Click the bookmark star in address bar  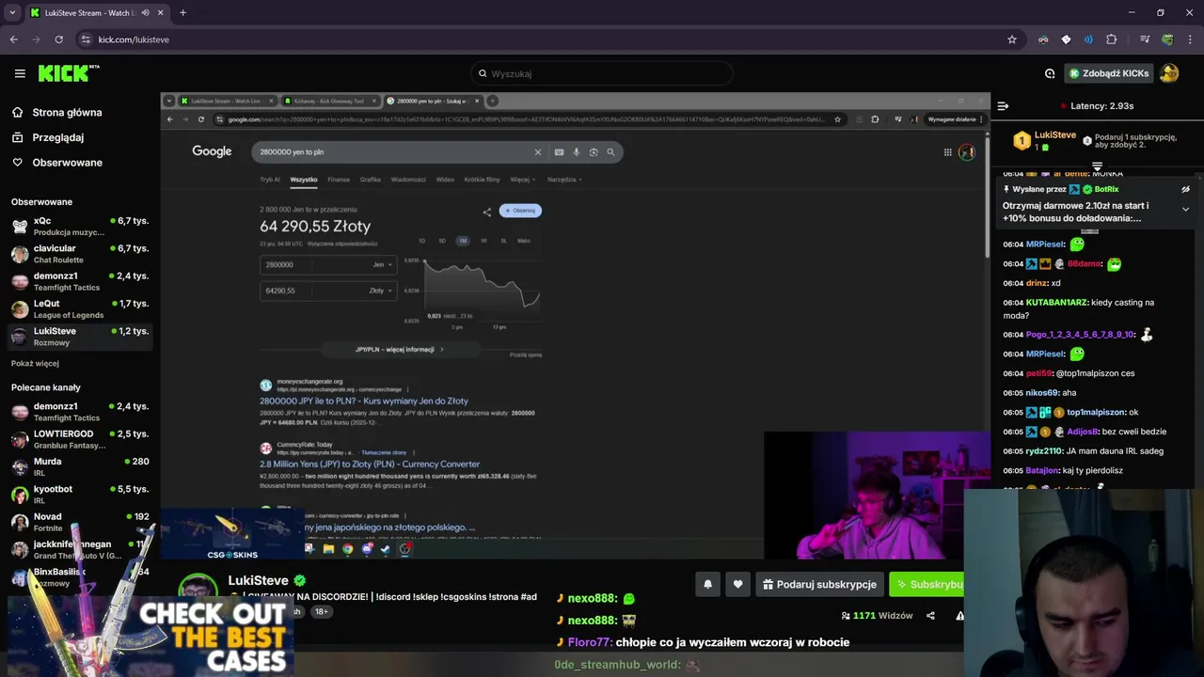point(1012,39)
